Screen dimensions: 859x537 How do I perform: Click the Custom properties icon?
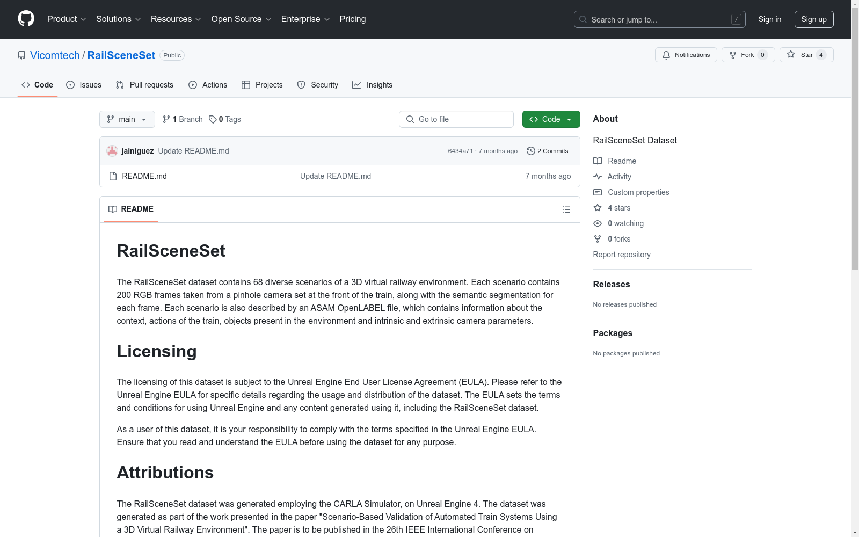click(598, 192)
